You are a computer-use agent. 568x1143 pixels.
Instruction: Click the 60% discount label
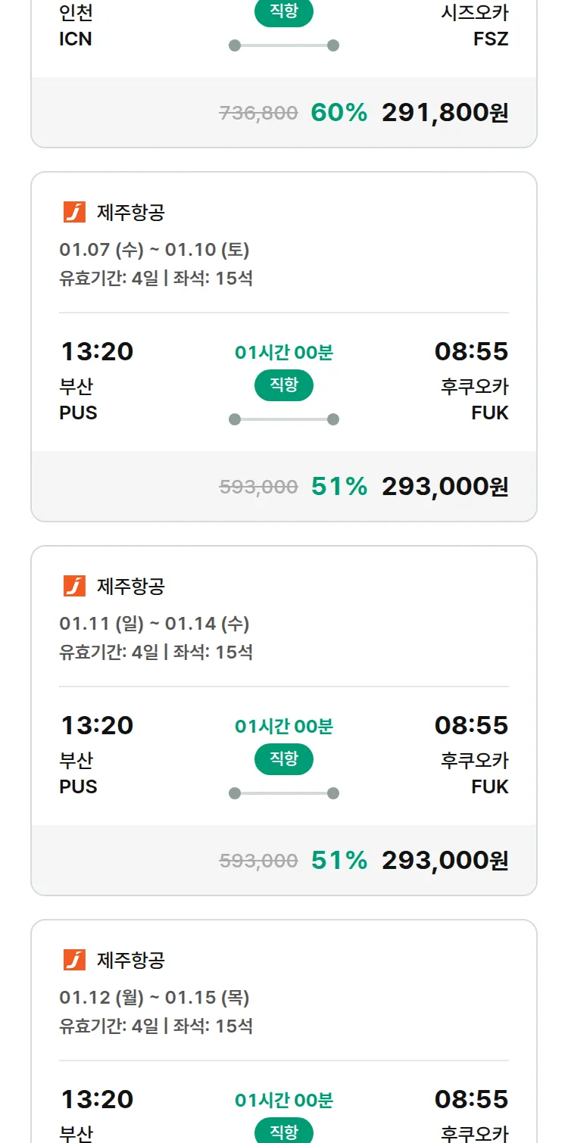[339, 113]
